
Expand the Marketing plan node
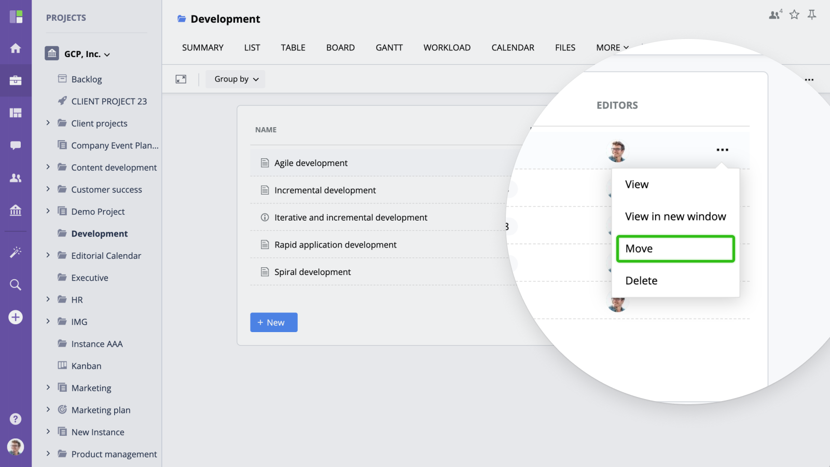click(48, 409)
